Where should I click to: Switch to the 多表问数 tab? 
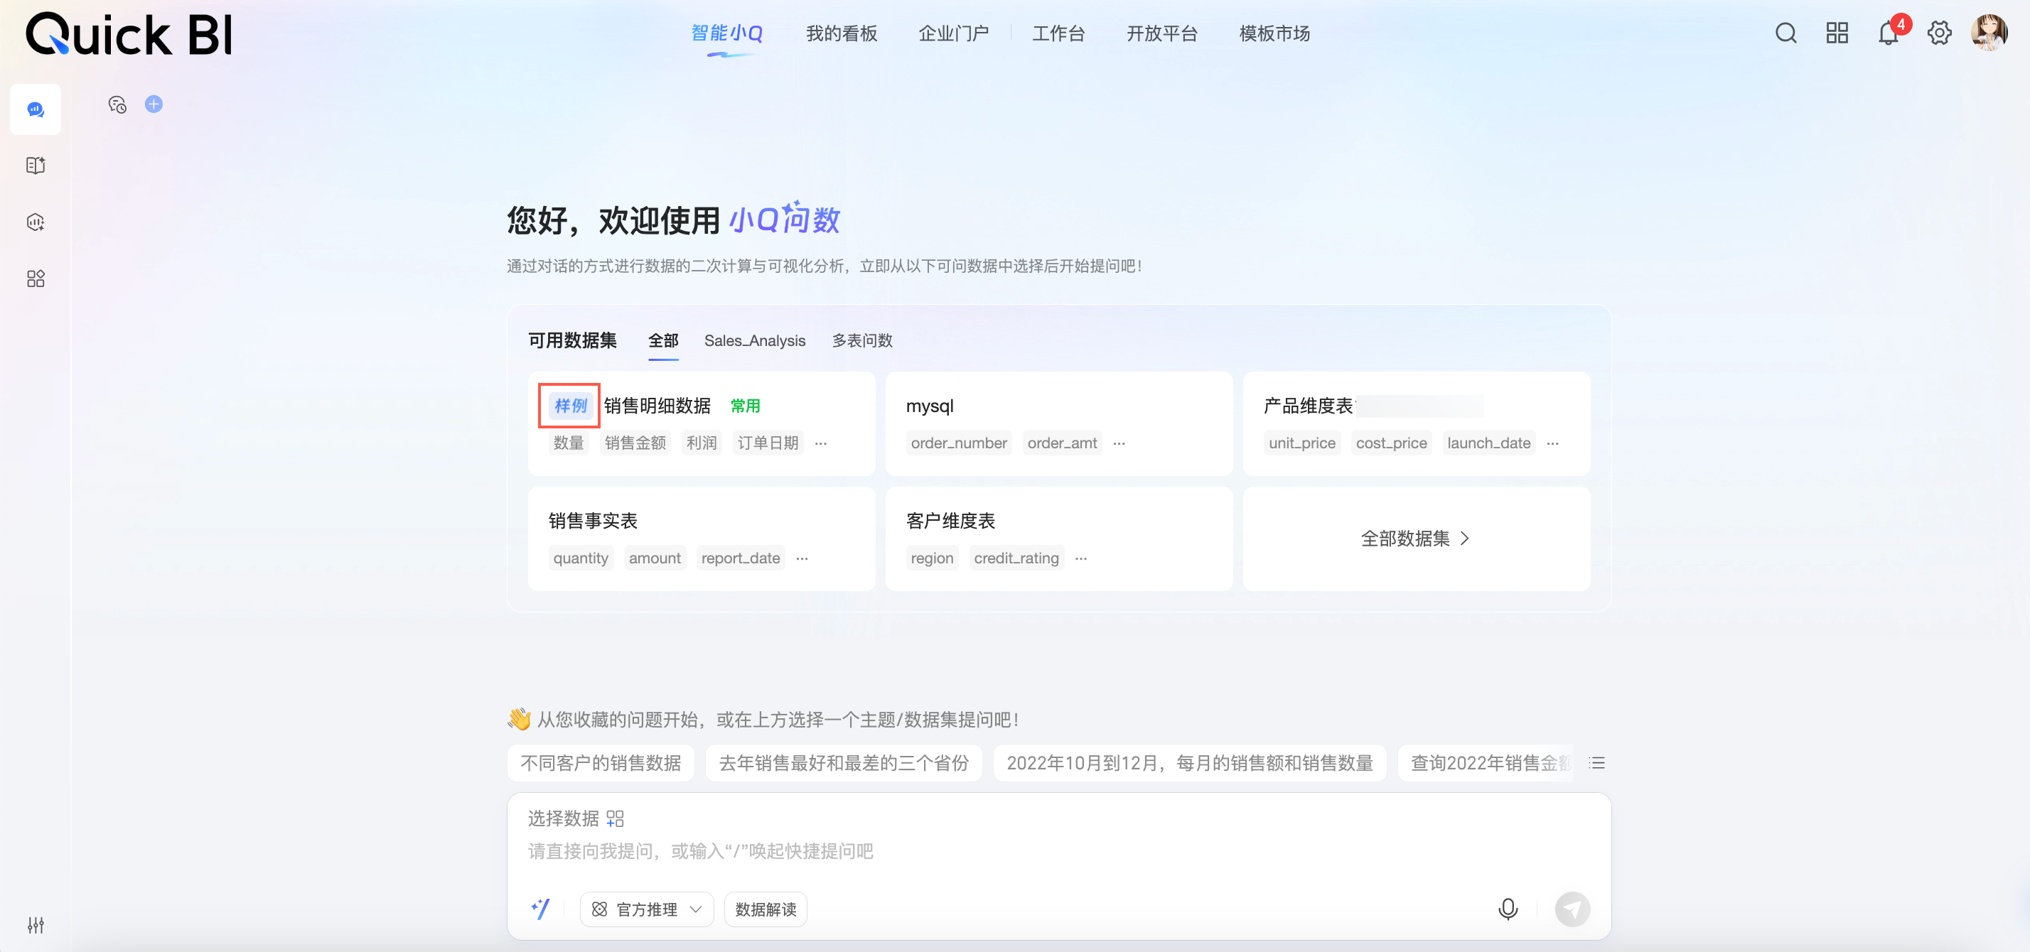[862, 340]
